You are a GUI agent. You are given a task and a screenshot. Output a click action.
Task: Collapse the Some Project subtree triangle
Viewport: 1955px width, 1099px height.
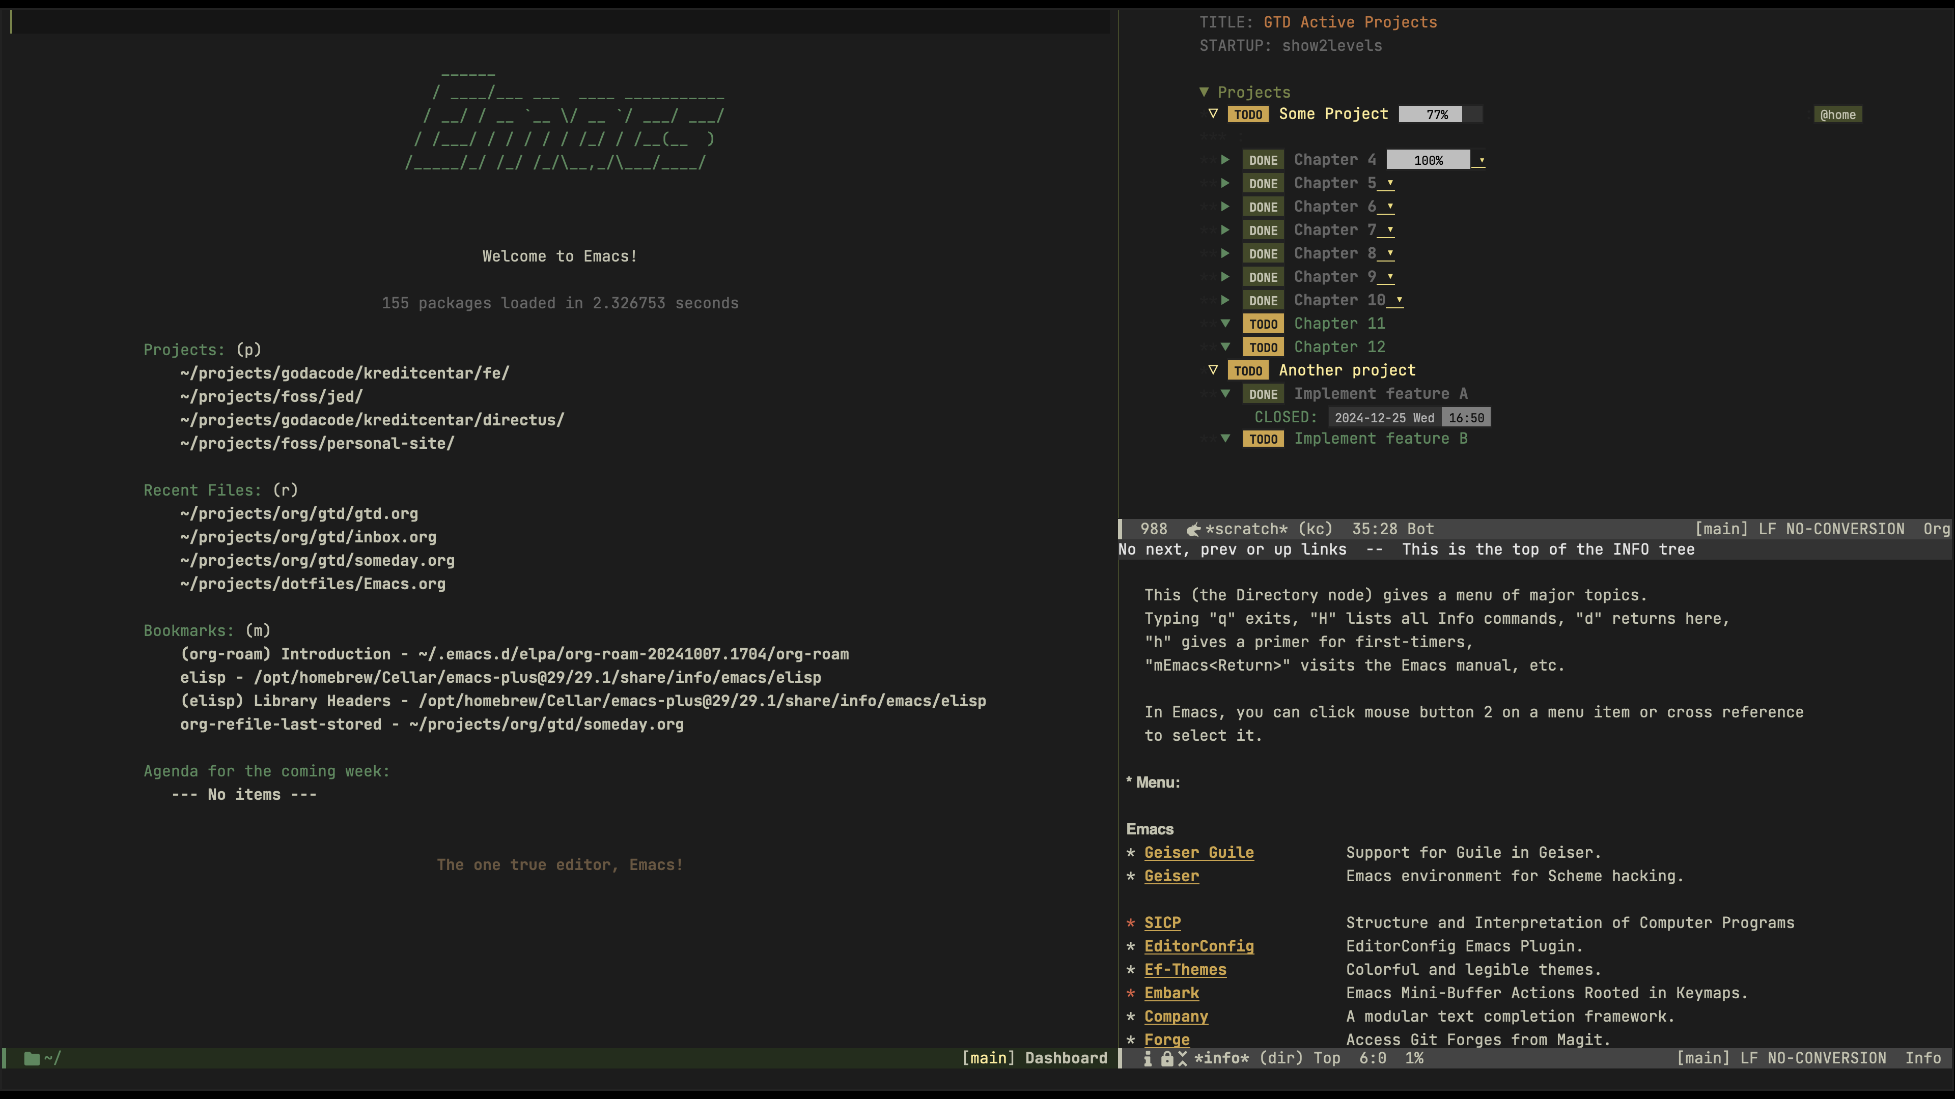pyautogui.click(x=1213, y=114)
